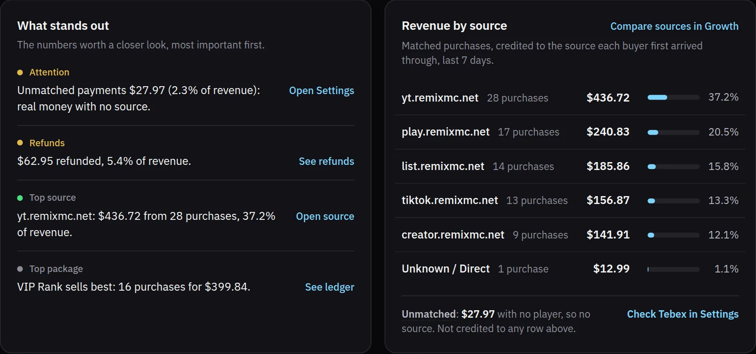The image size is (756, 354).
Task: Select the Unknown / Direct source name
Action: [445, 269]
